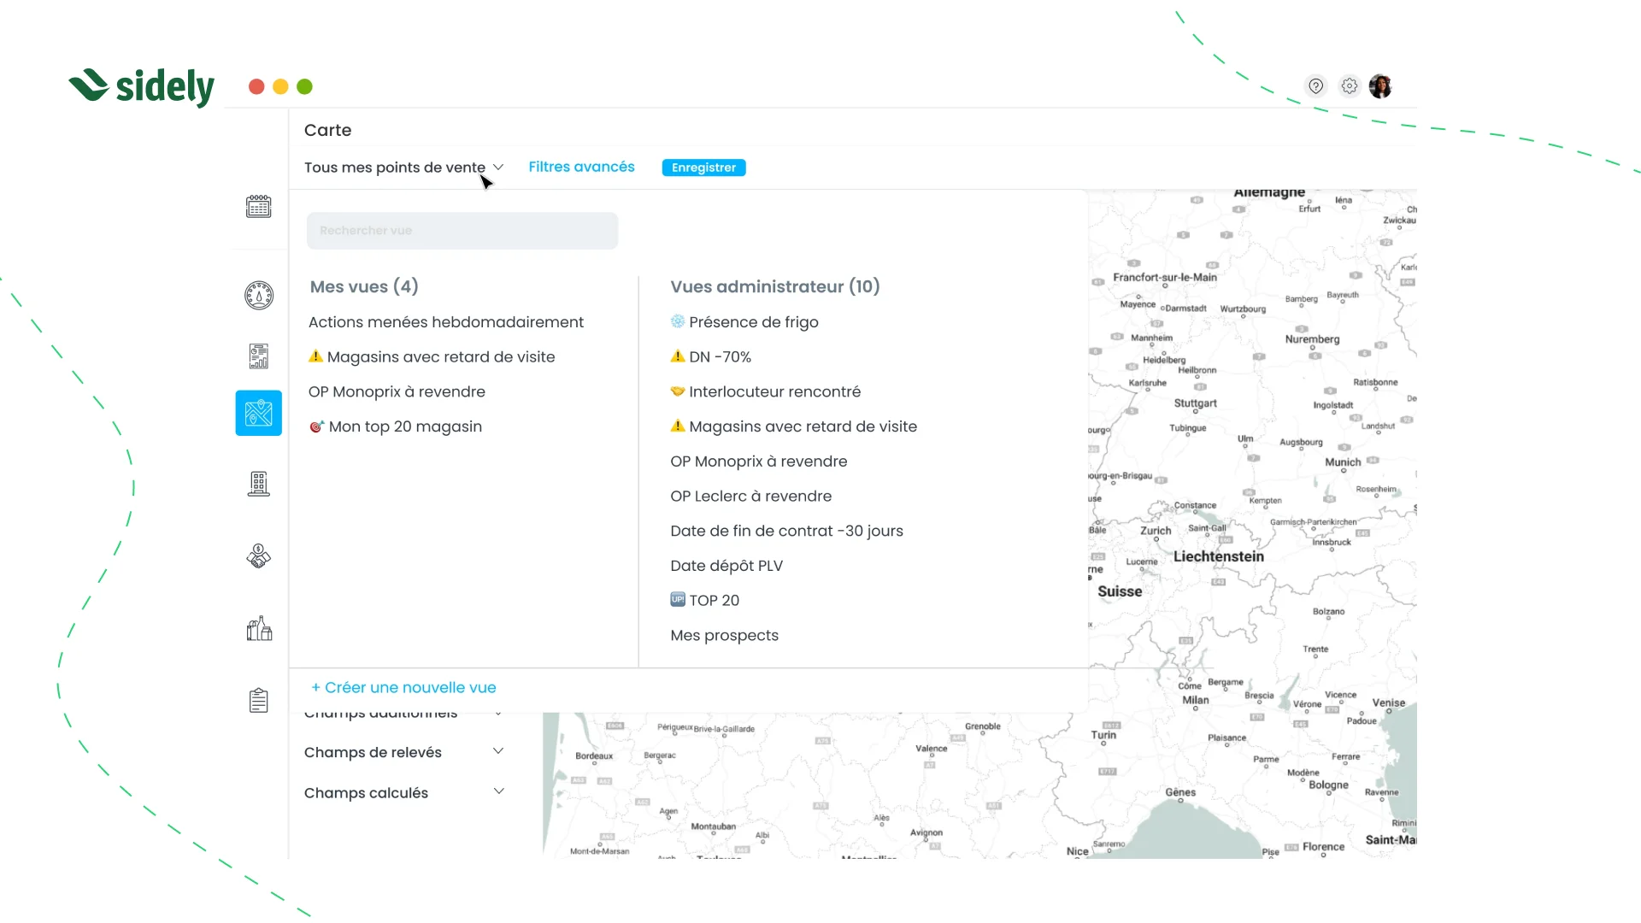Viewport: 1641px width, 923px height.
Task: Open the reports chart icon in sidebar
Action: pyautogui.click(x=258, y=356)
